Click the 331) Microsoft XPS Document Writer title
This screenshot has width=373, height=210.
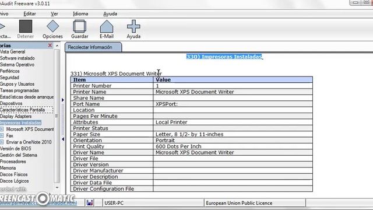pos(116,73)
